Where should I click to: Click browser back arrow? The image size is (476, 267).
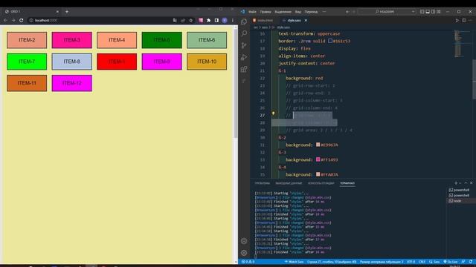(5, 20)
